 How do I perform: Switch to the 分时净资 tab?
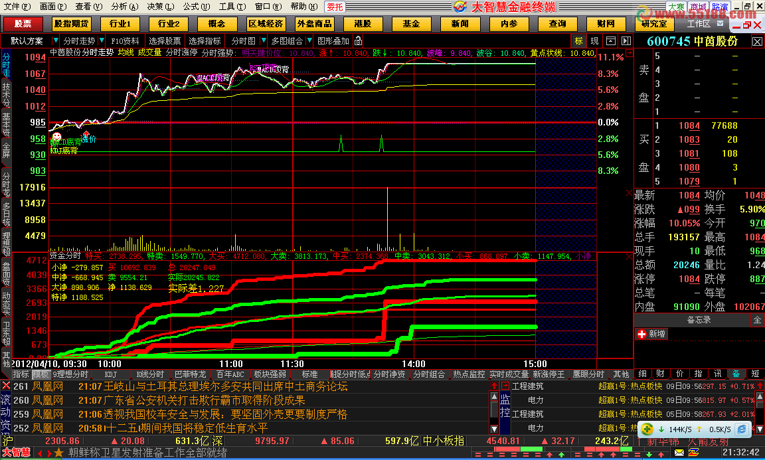[389, 374]
